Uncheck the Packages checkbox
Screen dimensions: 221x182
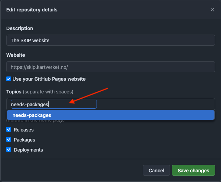point(9,140)
